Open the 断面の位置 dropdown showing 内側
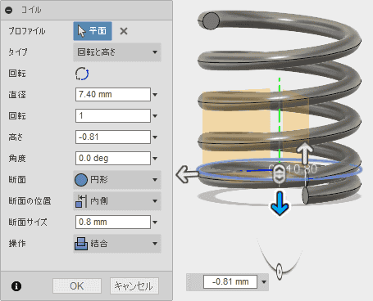Image resolution: width=373 pixels, height=301 pixels. click(117, 201)
